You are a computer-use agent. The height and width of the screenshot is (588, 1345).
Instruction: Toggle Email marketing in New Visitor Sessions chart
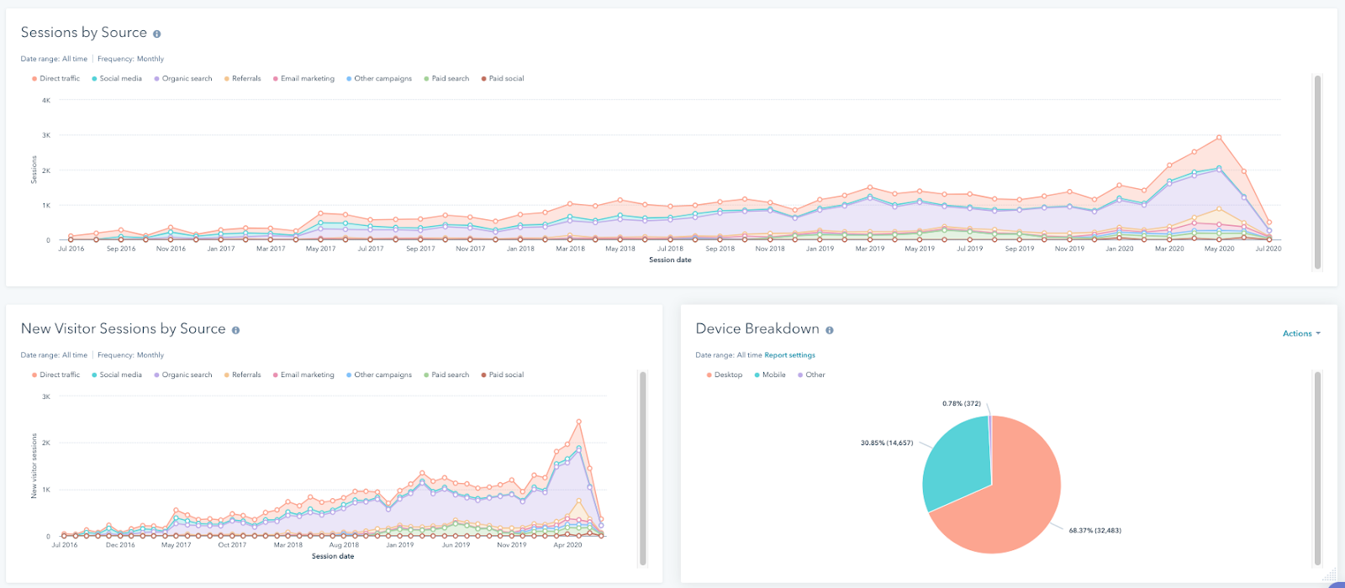(303, 375)
